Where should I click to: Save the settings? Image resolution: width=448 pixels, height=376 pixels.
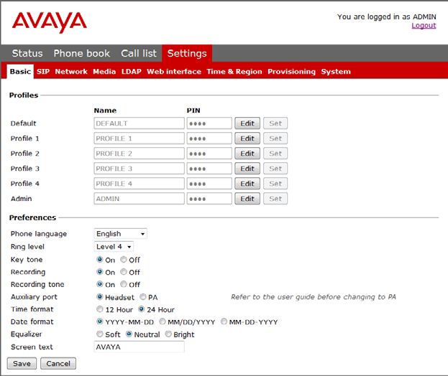pyautogui.click(x=22, y=364)
